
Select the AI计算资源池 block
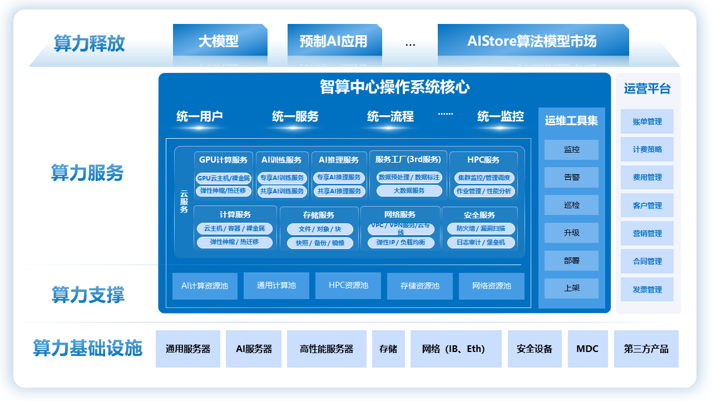[x=205, y=286]
